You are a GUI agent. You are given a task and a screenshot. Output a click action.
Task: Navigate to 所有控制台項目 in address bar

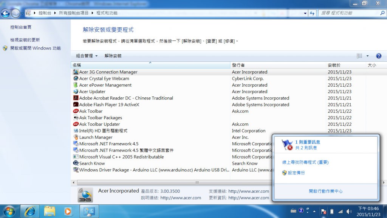pos(74,13)
